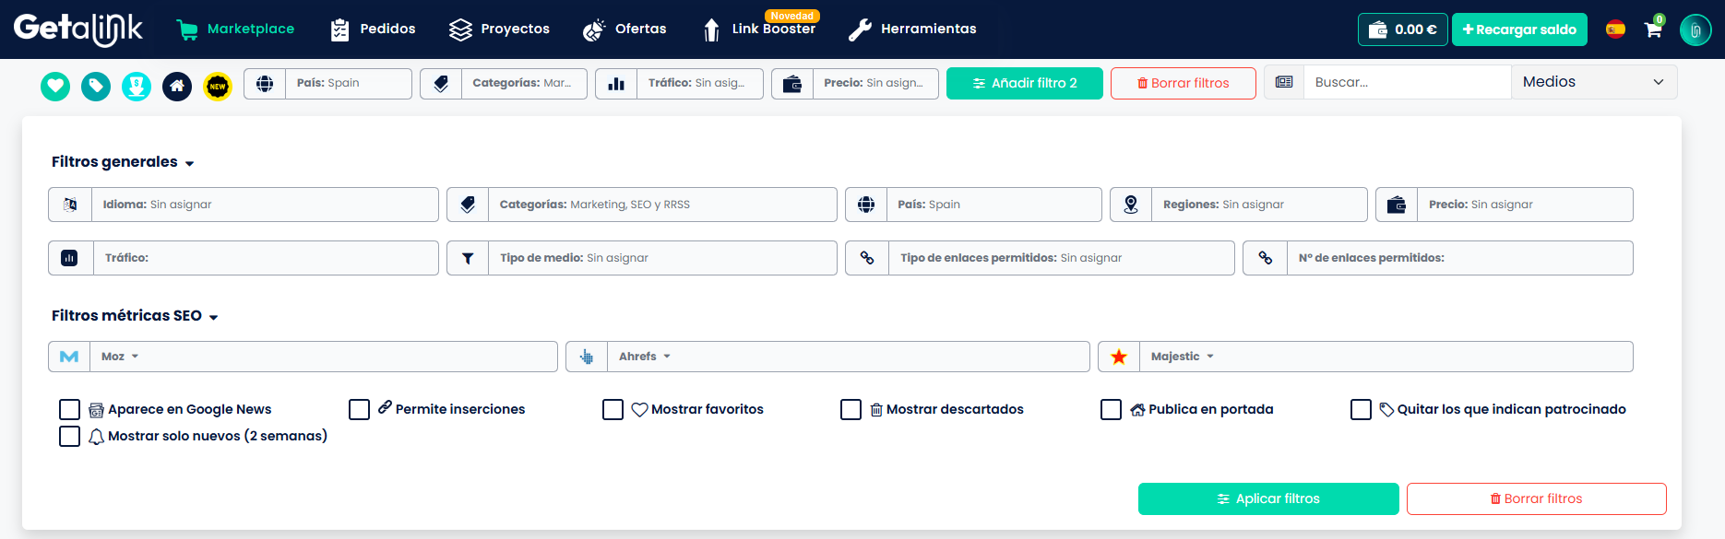This screenshot has height=539, width=1725.
Task: Collapse the Filtros generales section
Action: pyautogui.click(x=123, y=162)
